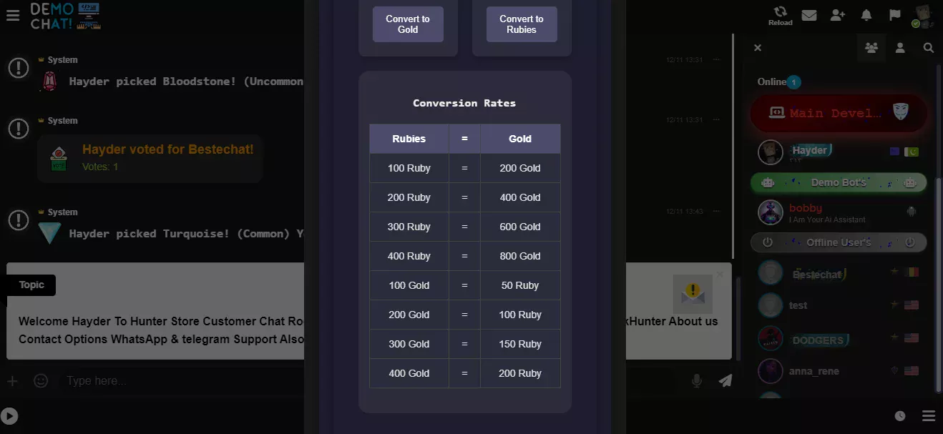The height and width of the screenshot is (434, 943).
Task: Click Convert to Gold button
Action: (408, 24)
